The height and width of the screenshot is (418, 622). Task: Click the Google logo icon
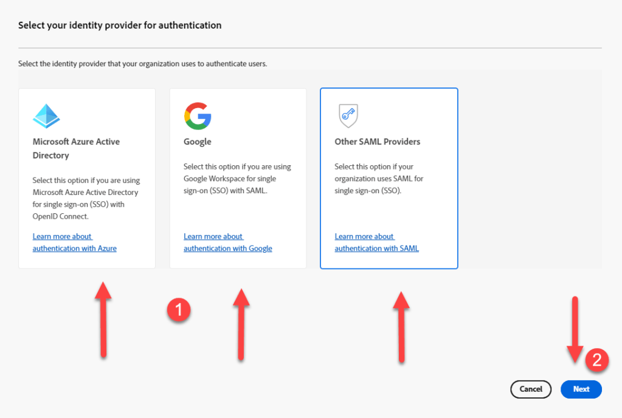pos(198,115)
